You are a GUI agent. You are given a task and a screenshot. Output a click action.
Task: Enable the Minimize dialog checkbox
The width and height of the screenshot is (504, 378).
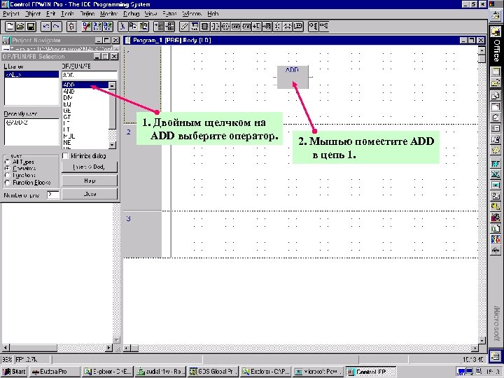click(66, 156)
